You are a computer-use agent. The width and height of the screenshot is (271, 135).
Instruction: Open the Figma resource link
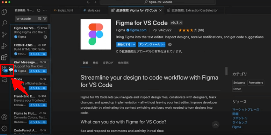tap(237, 127)
